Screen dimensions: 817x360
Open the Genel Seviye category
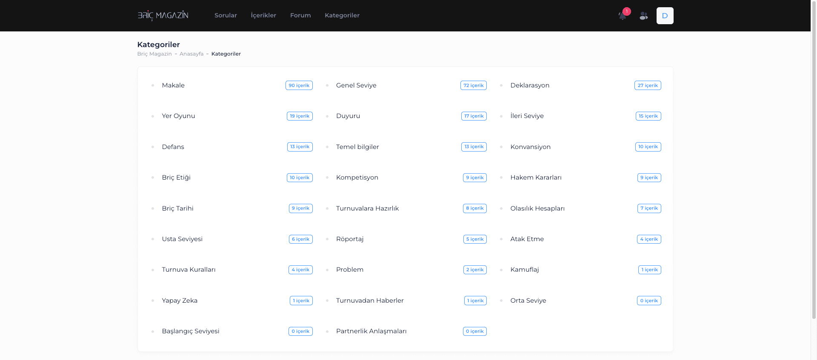pyautogui.click(x=356, y=85)
